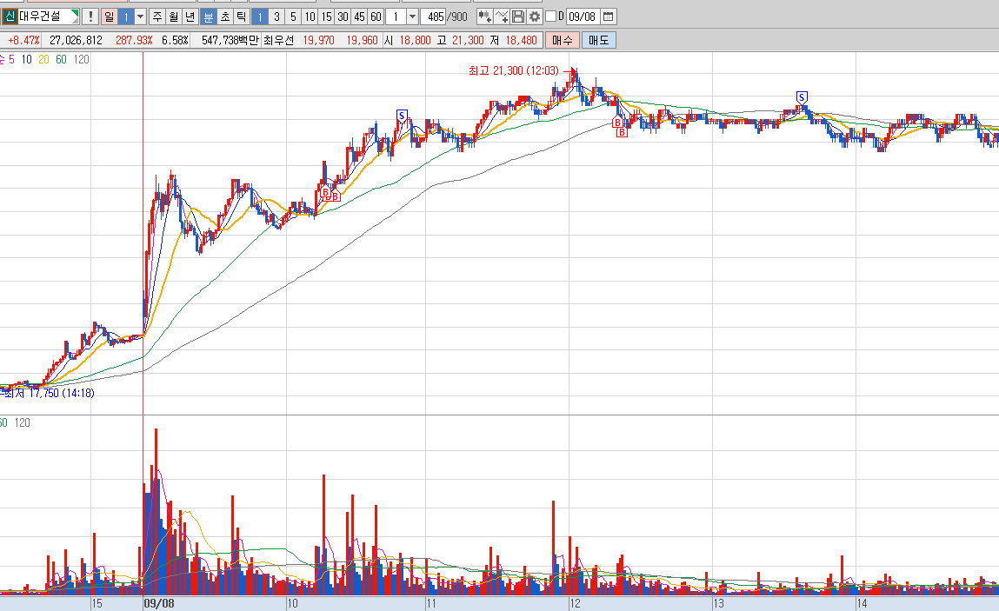Click the 485 bar count input field
This screenshot has width=999, height=611.
[x=435, y=17]
